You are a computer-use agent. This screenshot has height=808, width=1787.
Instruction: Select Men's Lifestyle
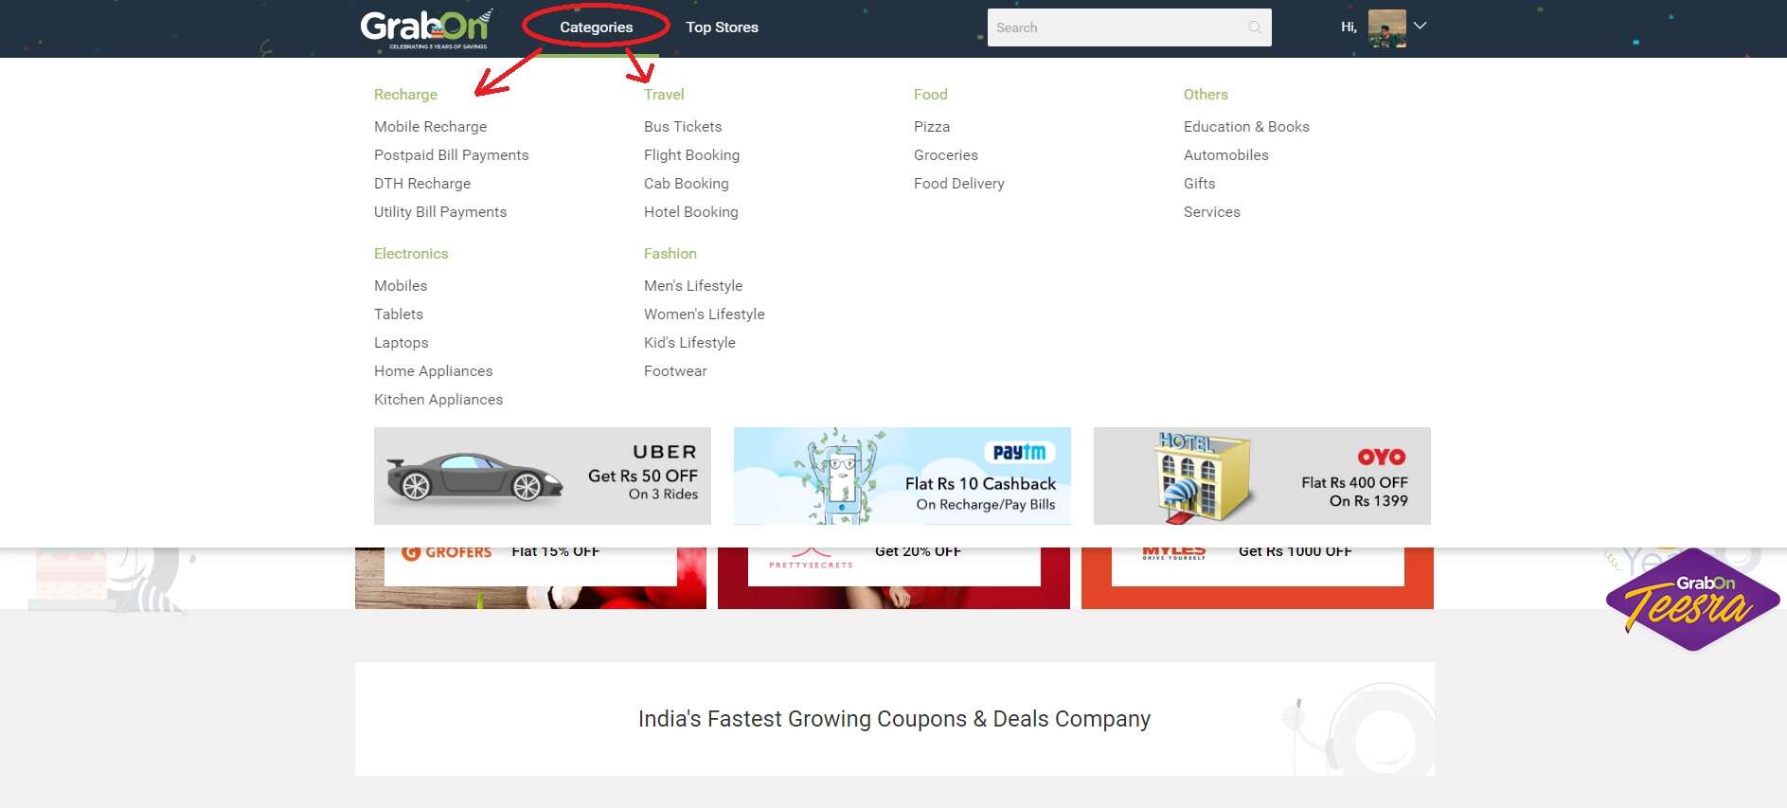693,286
